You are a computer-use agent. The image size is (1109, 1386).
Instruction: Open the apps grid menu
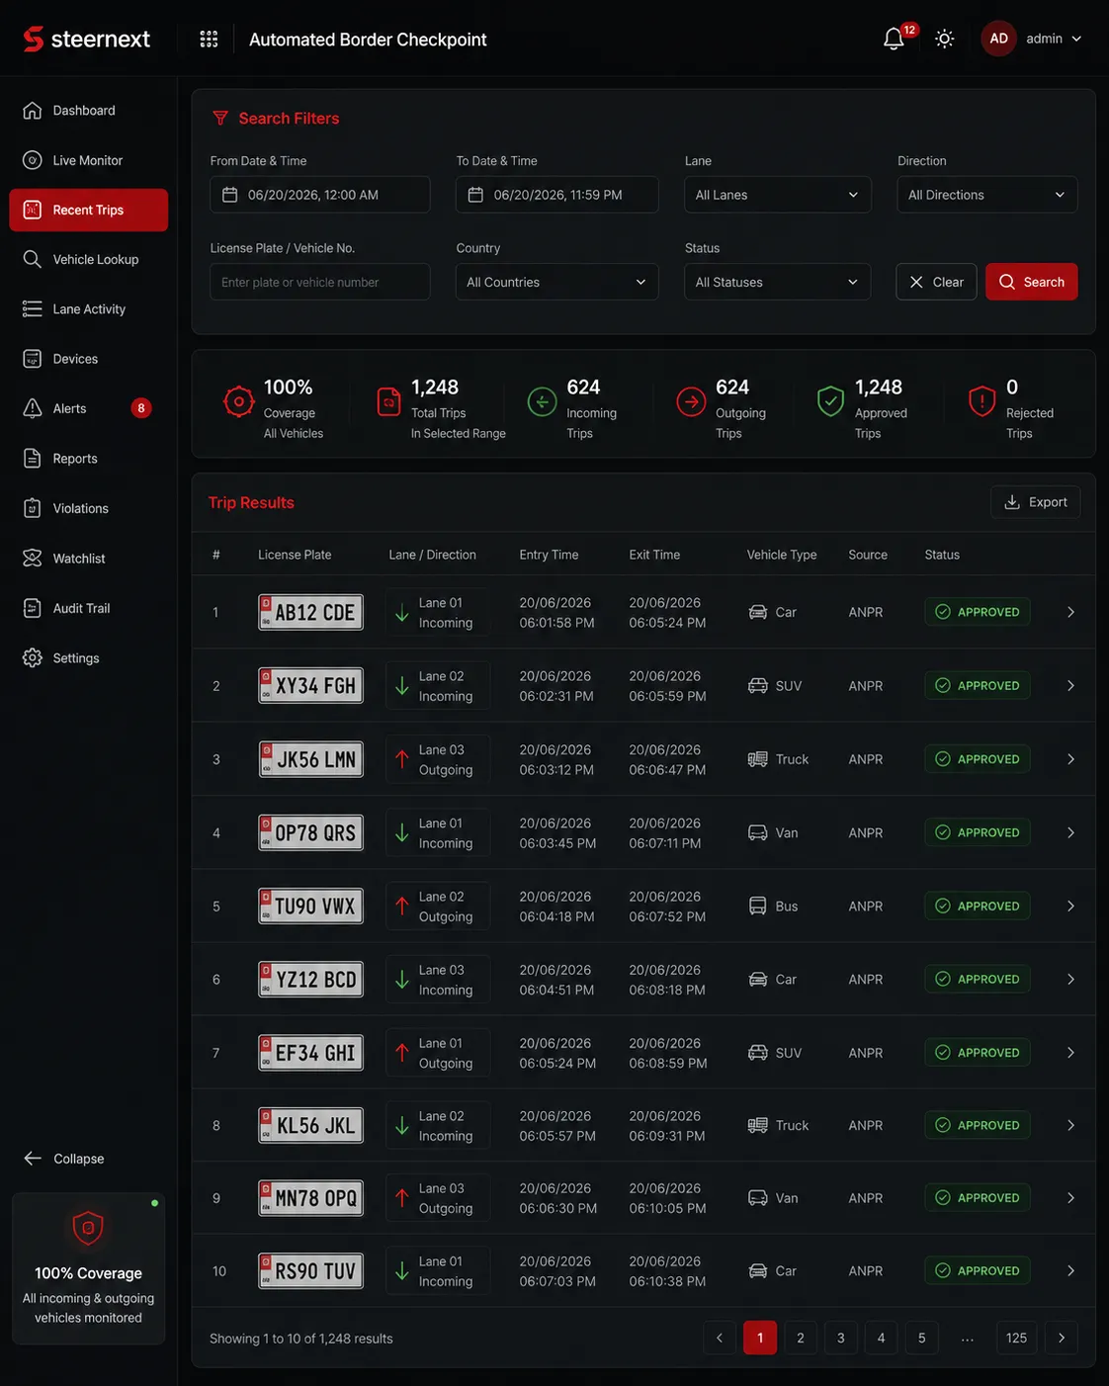209,39
